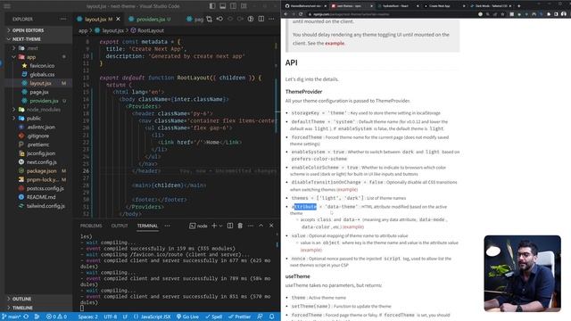Screen dimensions: 571x321
Task: Open favicon.ico in the explorer
Action: (x=42, y=65)
